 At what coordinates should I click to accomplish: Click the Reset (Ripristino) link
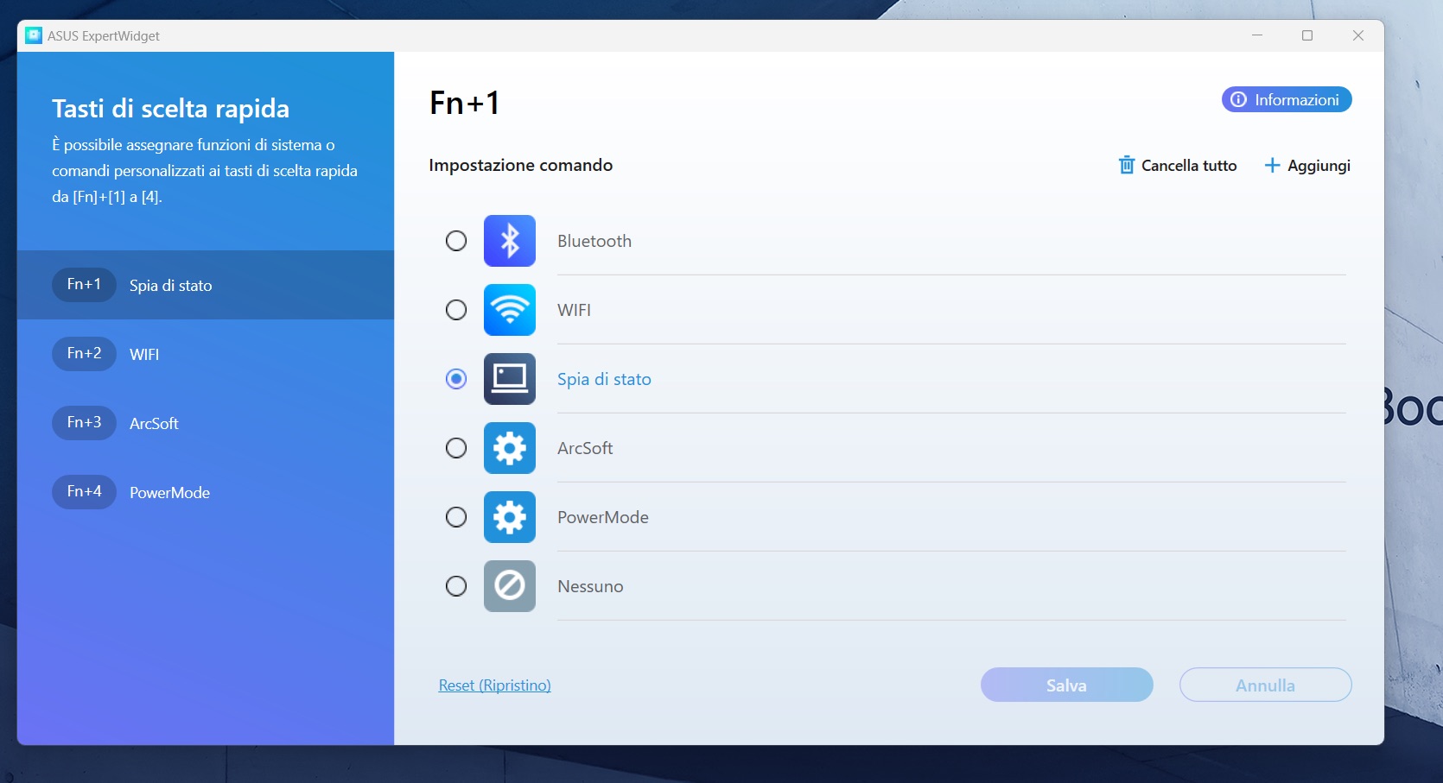[x=495, y=685]
